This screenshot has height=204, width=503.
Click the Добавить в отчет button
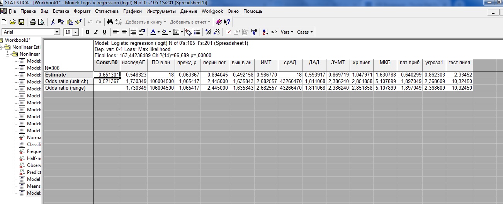pos(190,22)
